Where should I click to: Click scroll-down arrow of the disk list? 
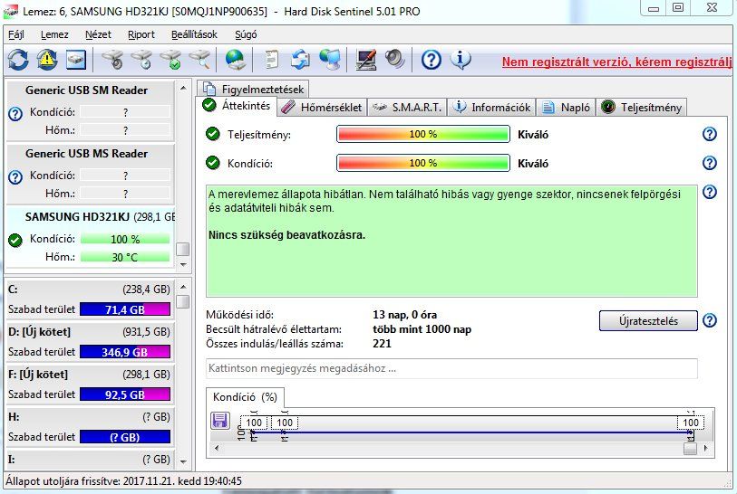(183, 264)
